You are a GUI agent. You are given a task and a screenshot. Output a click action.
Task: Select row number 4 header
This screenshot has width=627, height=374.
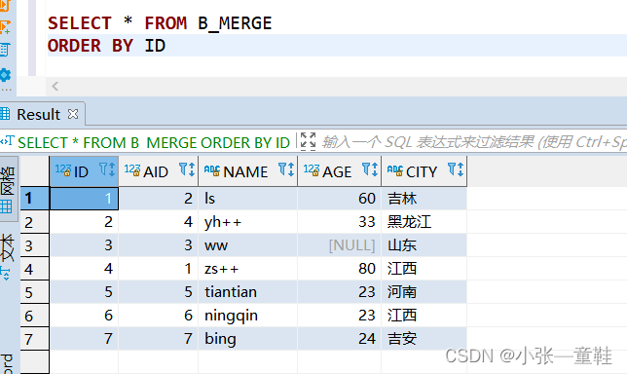pos(35,269)
